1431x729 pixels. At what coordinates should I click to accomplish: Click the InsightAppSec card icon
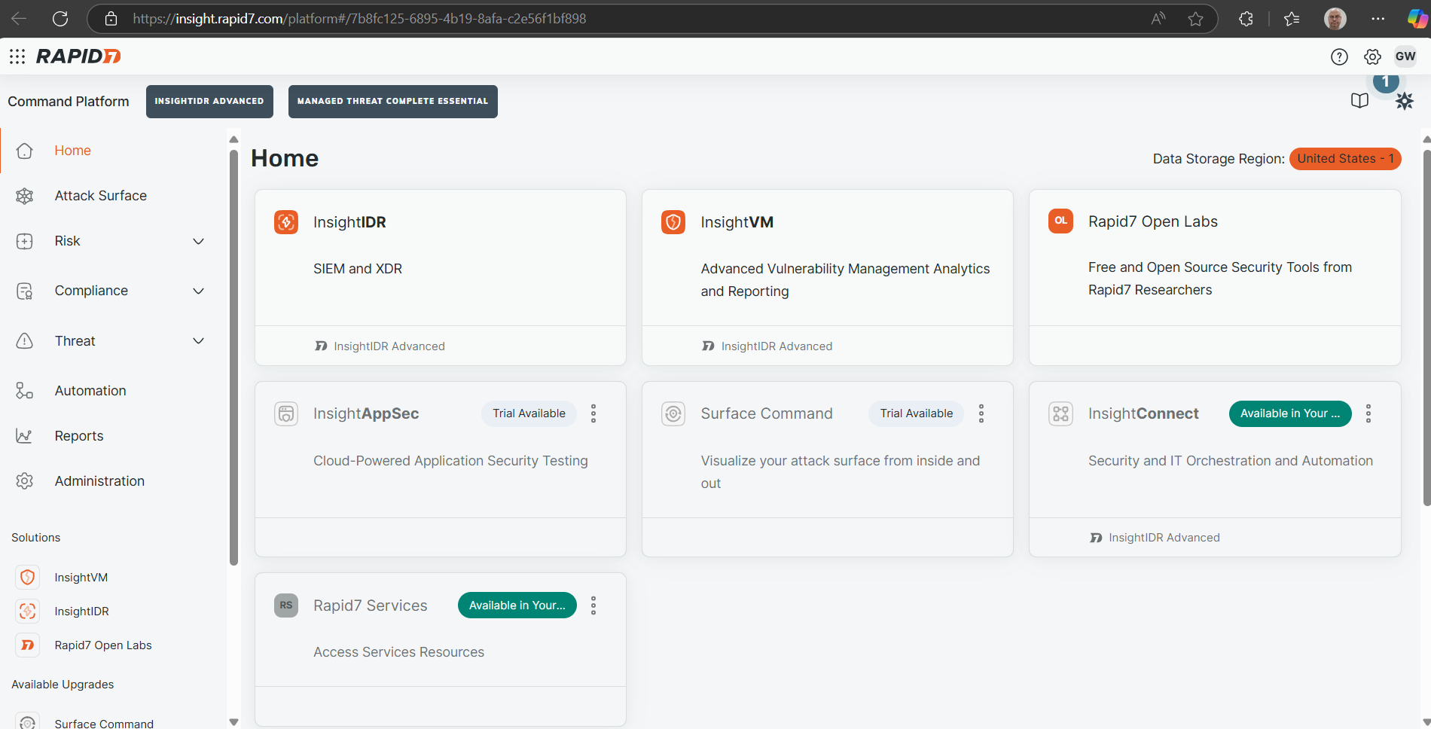pos(286,413)
